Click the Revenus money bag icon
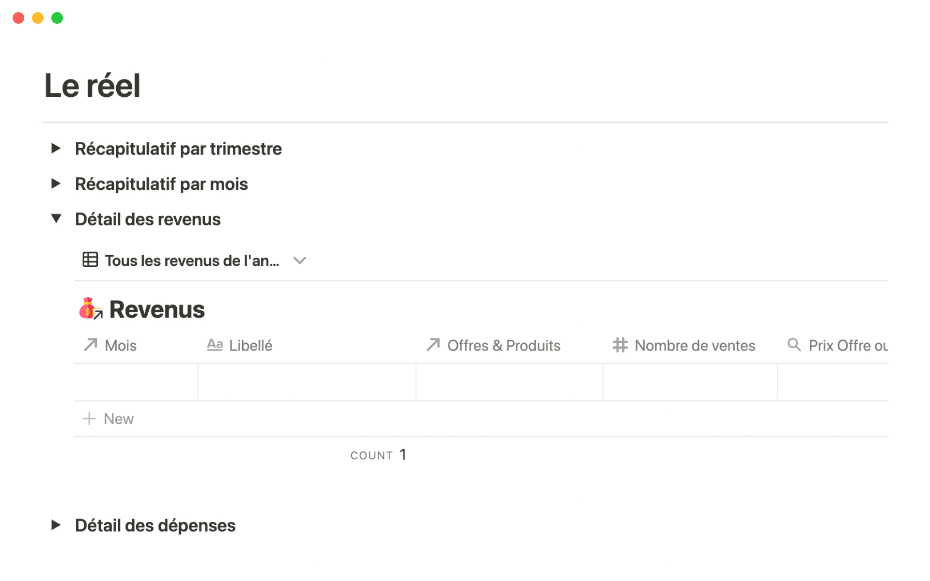This screenshot has width=930, height=581. (89, 308)
